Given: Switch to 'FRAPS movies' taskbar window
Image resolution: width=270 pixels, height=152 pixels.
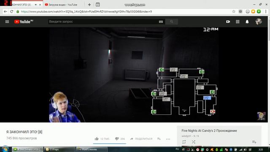Looking at the screenshot, I should (x=92, y=149).
